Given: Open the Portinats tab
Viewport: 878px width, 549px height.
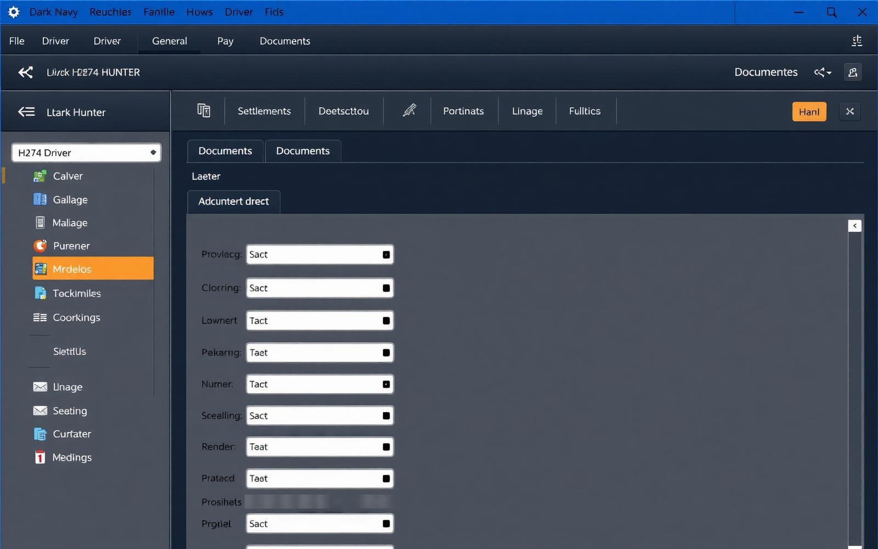Looking at the screenshot, I should pyautogui.click(x=463, y=111).
